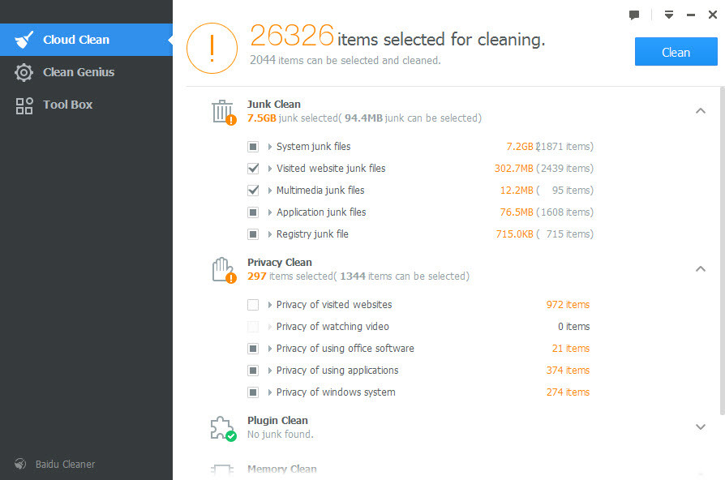Viewport: 725px width, 480px height.
Task: Click the Baidu Cleaner logo icon
Action: [20, 464]
